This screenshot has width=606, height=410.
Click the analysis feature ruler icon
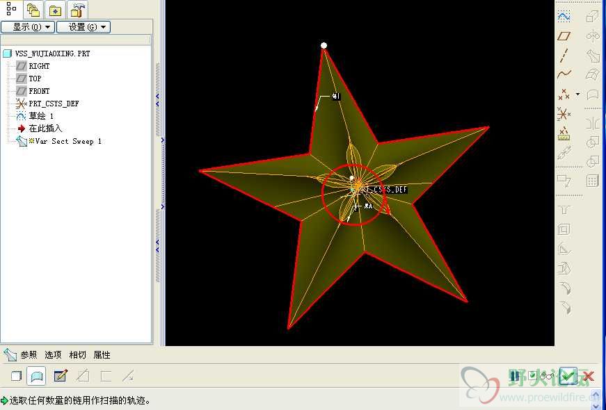tap(564, 133)
